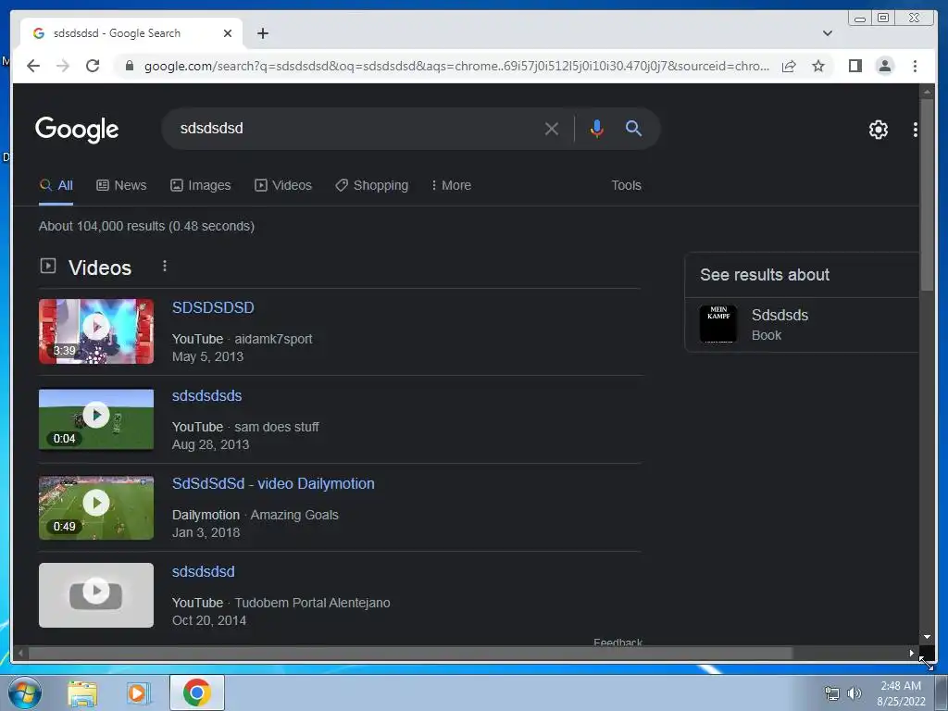Open the volume speaker tray icon
Image resolution: width=948 pixels, height=711 pixels.
pos(854,693)
